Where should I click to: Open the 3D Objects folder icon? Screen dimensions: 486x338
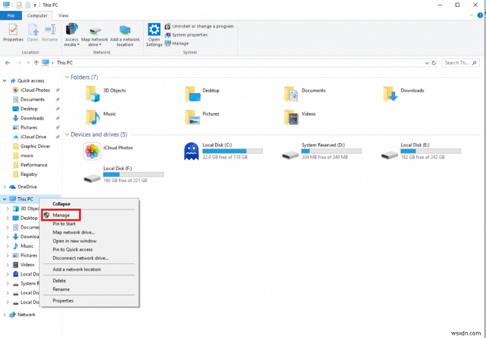pos(93,94)
